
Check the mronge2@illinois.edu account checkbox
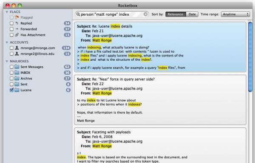tap(11, 54)
